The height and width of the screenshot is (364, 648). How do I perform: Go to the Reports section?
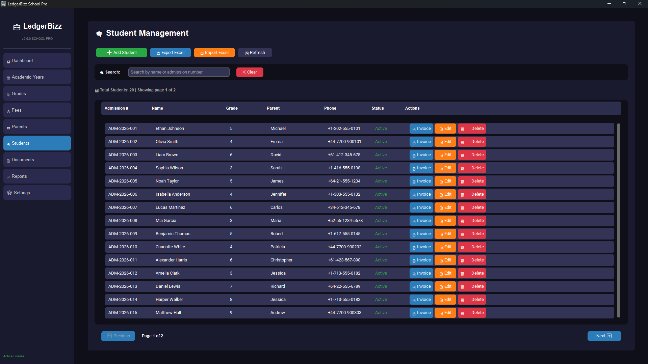(x=37, y=176)
